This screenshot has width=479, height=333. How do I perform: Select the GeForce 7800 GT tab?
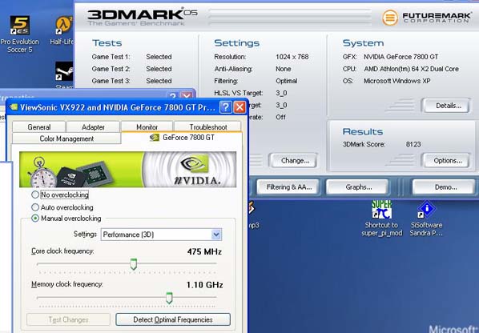tap(182, 138)
